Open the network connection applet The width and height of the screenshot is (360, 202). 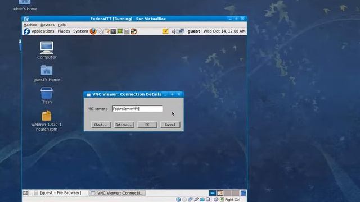click(181, 31)
